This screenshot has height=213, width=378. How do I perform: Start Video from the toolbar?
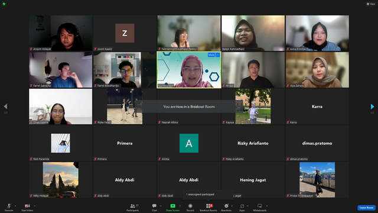coord(27,207)
